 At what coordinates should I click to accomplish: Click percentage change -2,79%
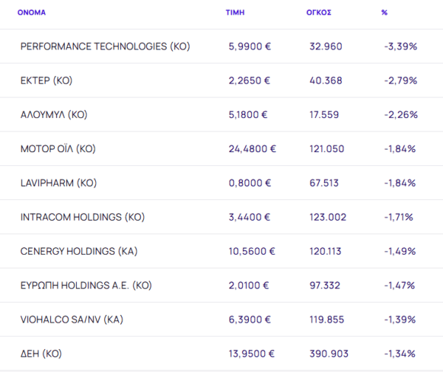coord(401,80)
